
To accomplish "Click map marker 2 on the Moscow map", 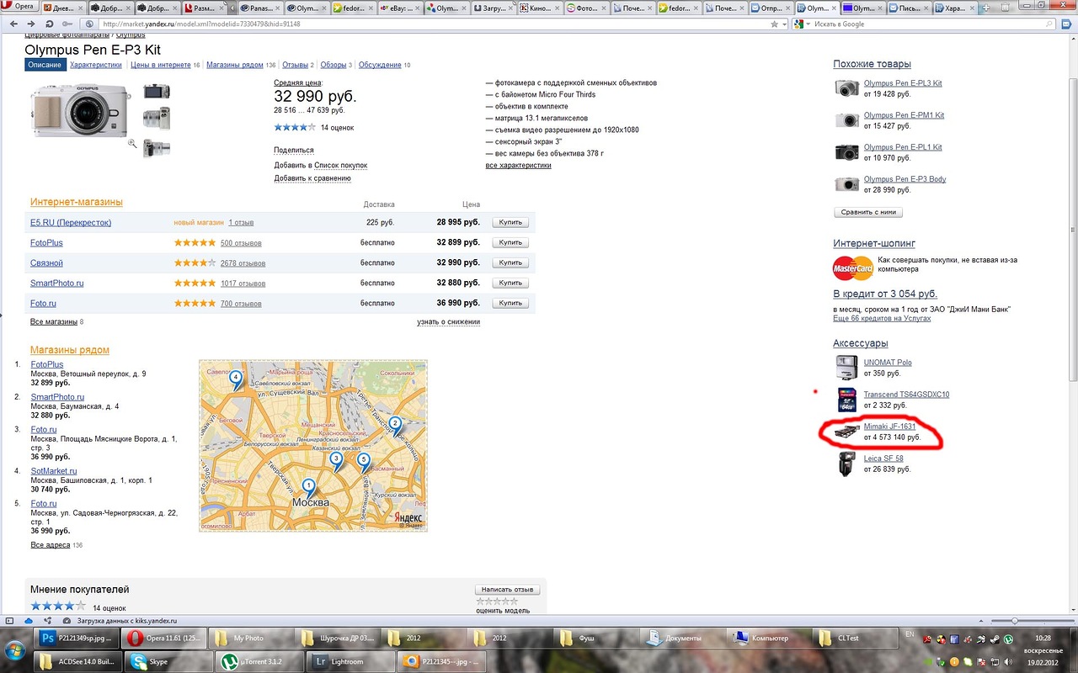I will pyautogui.click(x=394, y=424).
